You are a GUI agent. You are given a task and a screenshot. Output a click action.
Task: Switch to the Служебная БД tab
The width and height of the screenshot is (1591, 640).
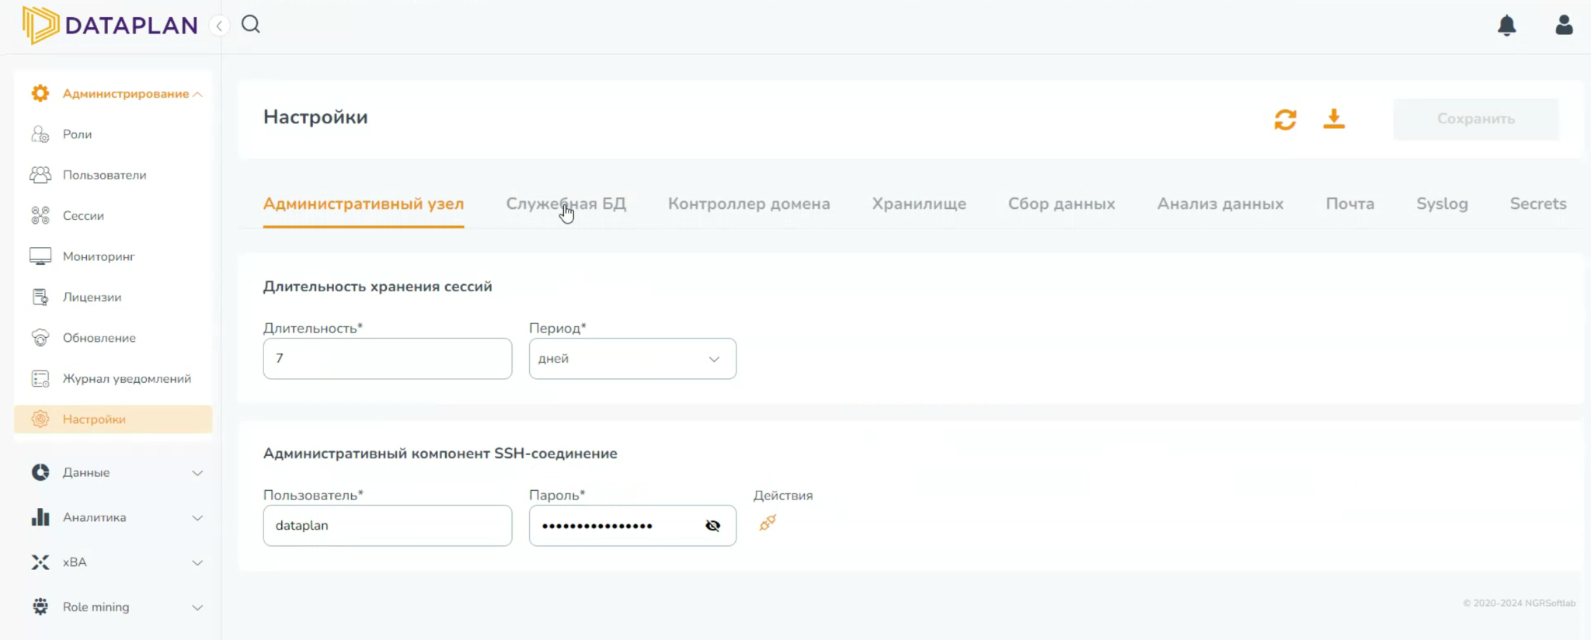coord(566,203)
